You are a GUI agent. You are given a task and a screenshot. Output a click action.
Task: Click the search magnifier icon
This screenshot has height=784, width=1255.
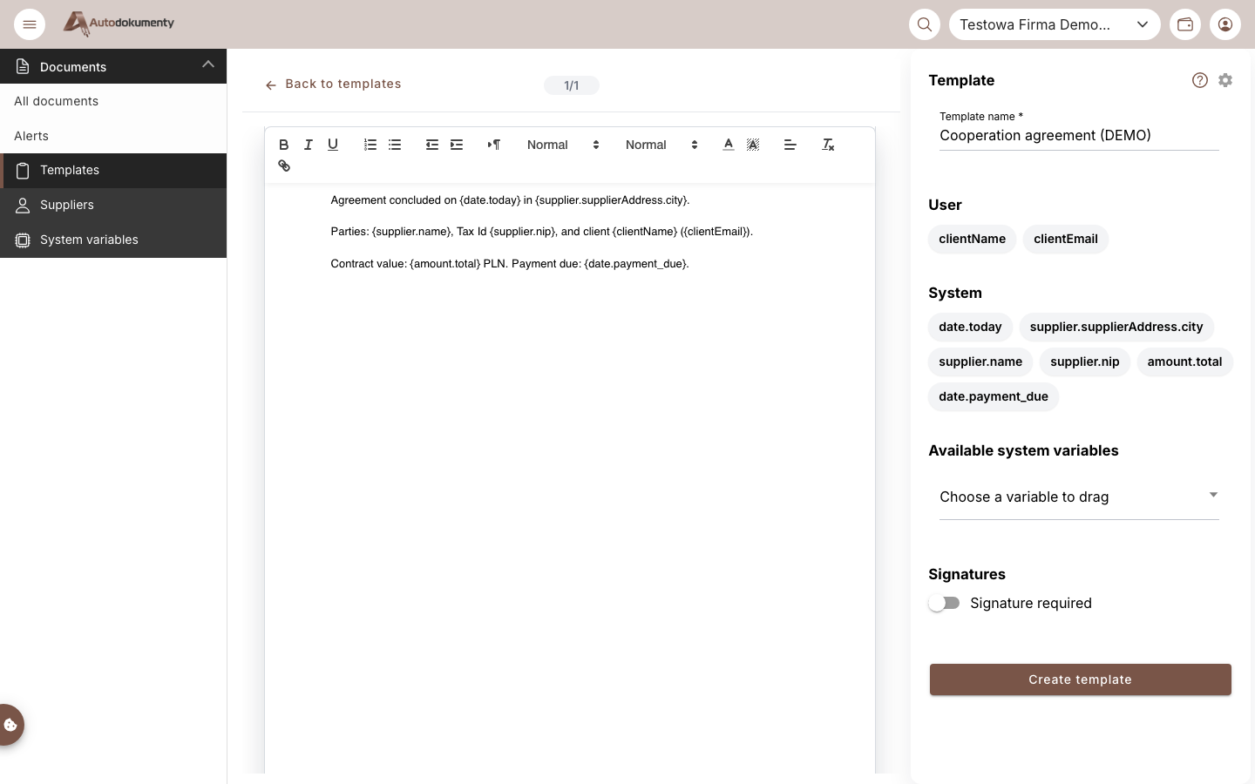[x=925, y=24]
